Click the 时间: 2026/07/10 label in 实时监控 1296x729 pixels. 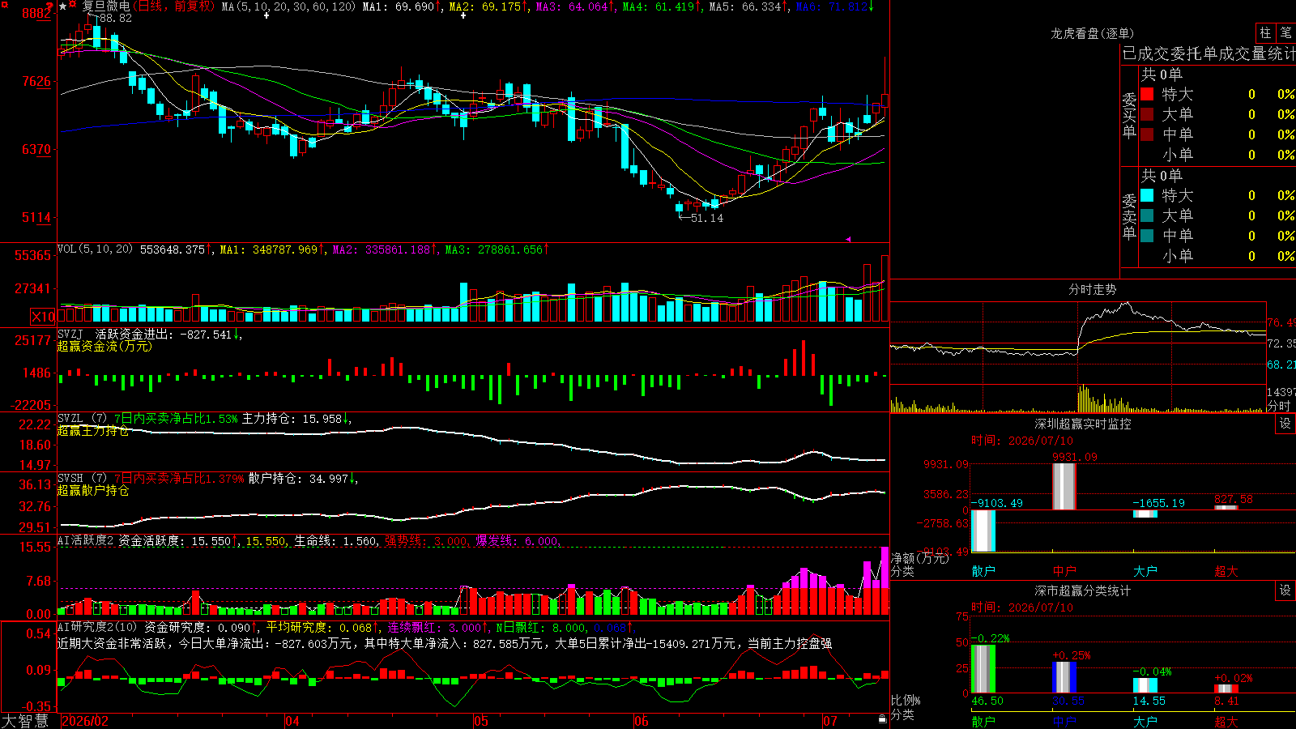(x=1021, y=441)
